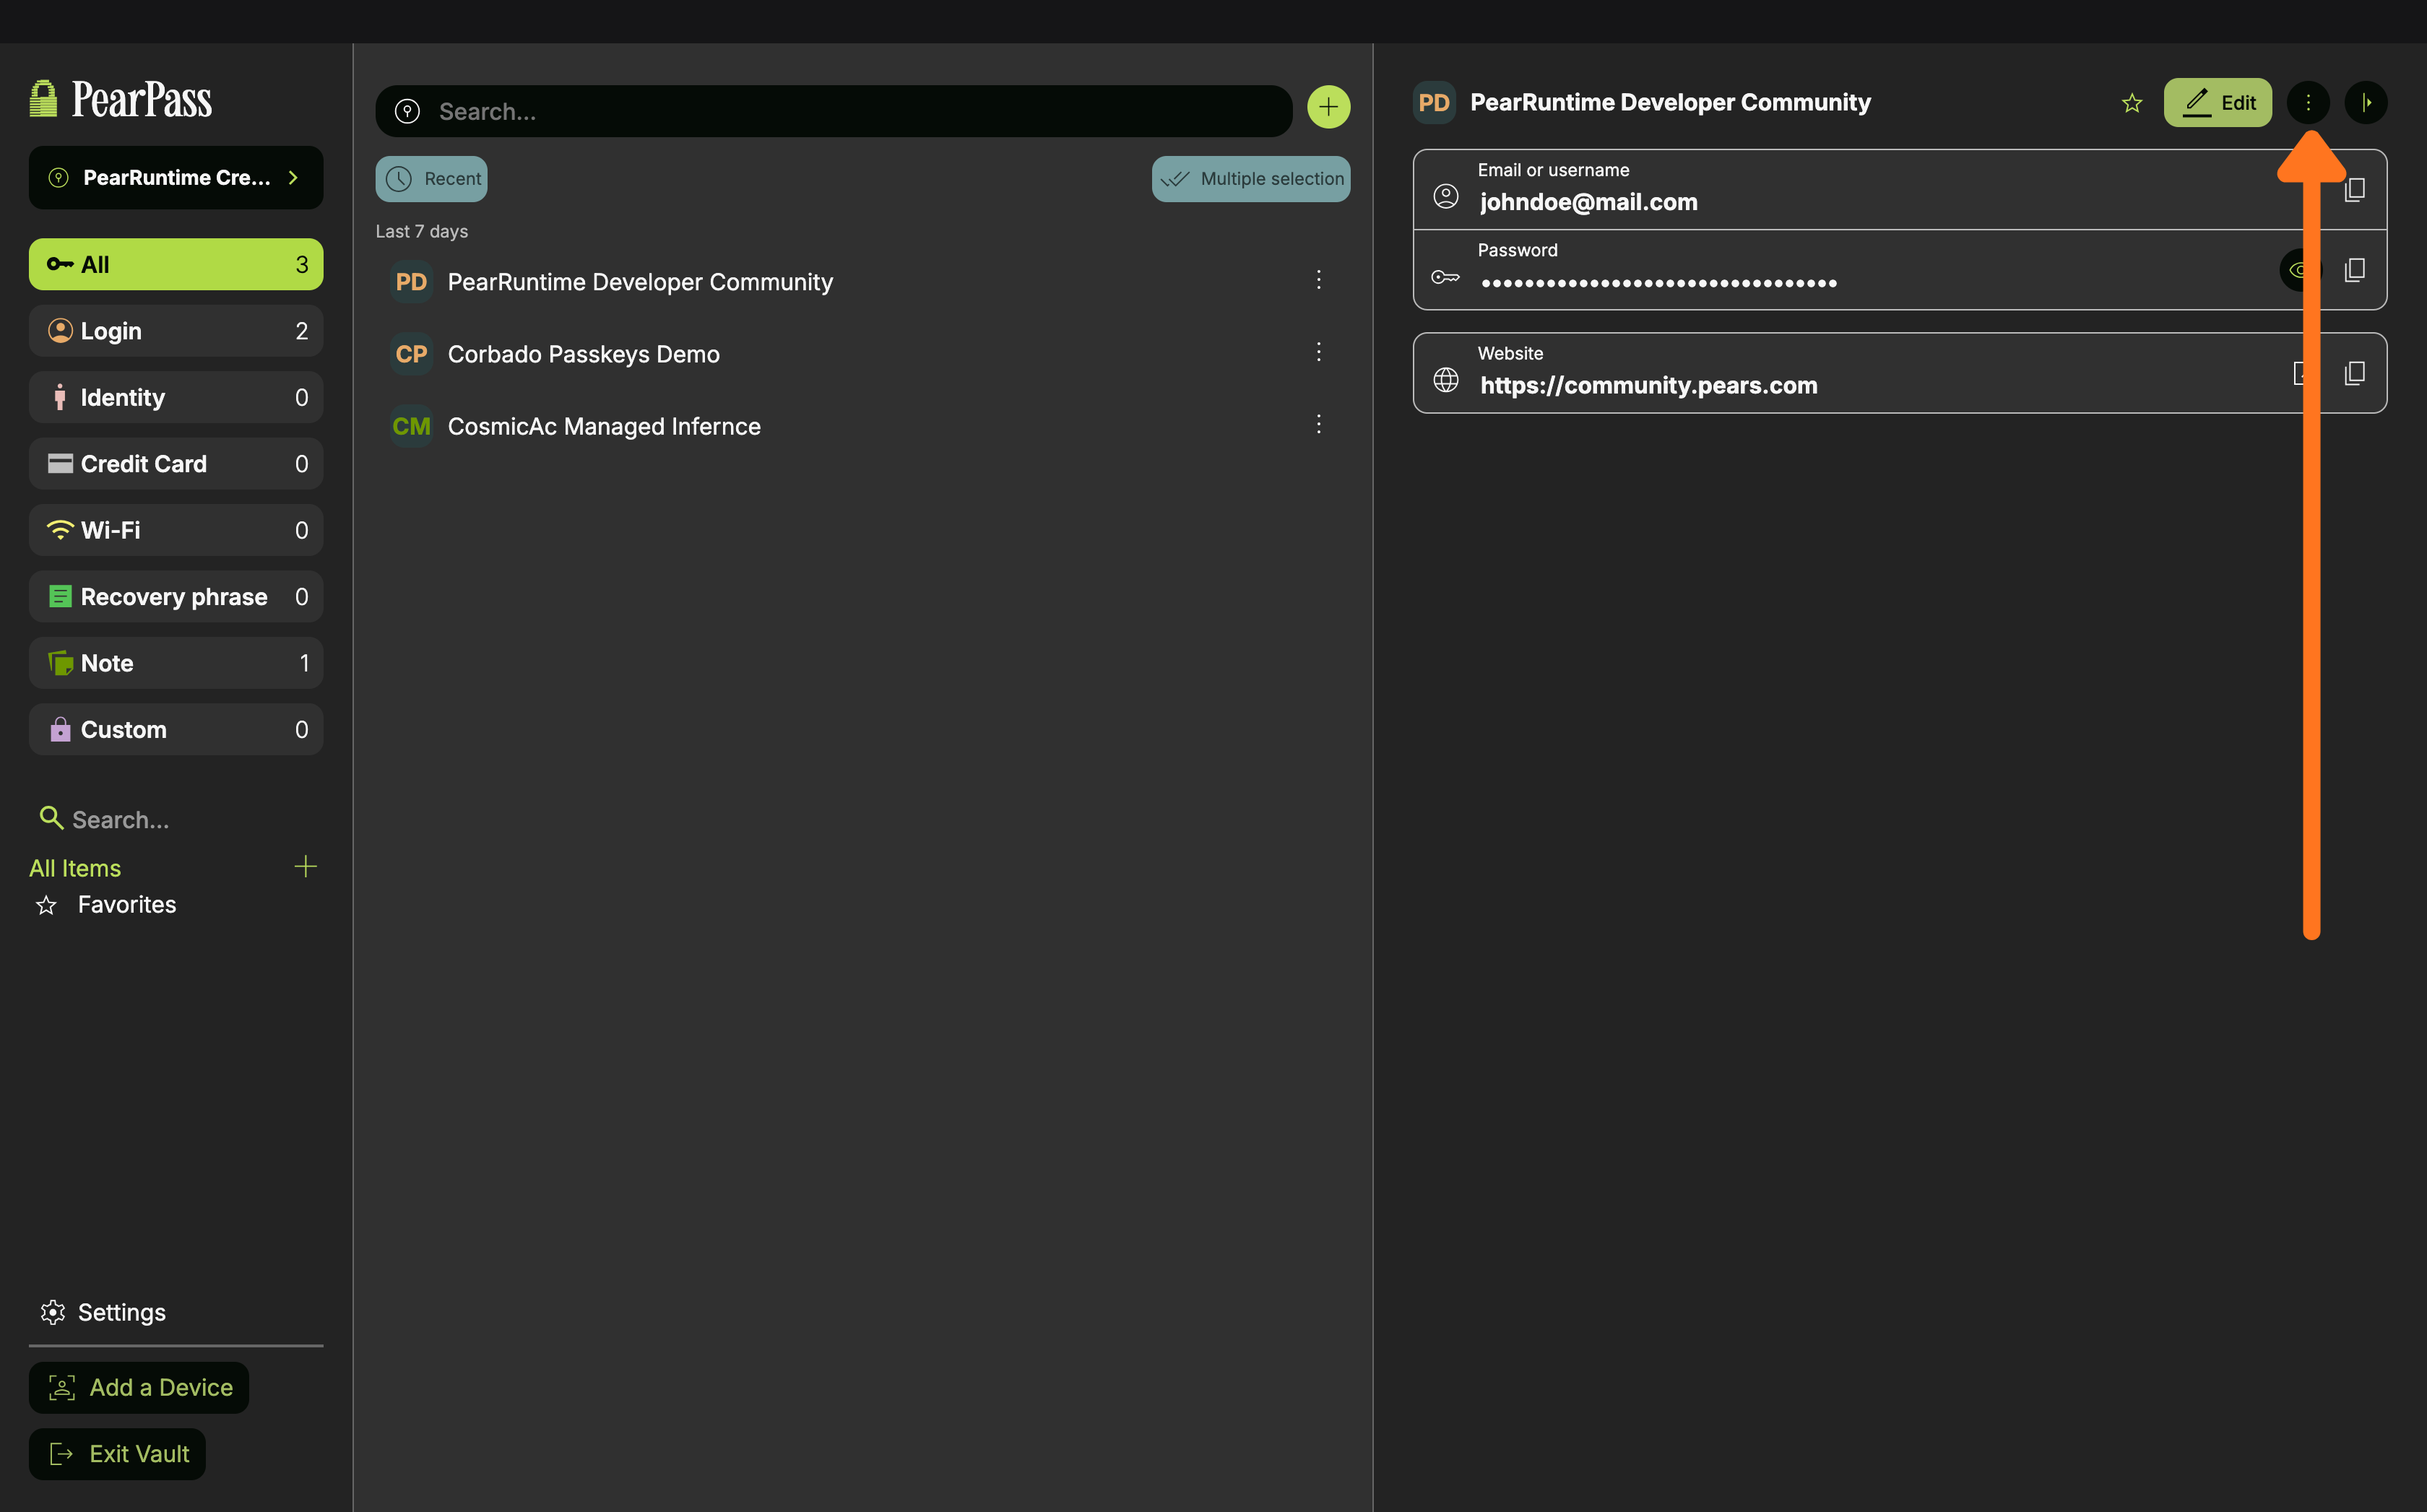The image size is (2427, 1512).
Task: Click the Exit Vault button
Action: (117, 1453)
